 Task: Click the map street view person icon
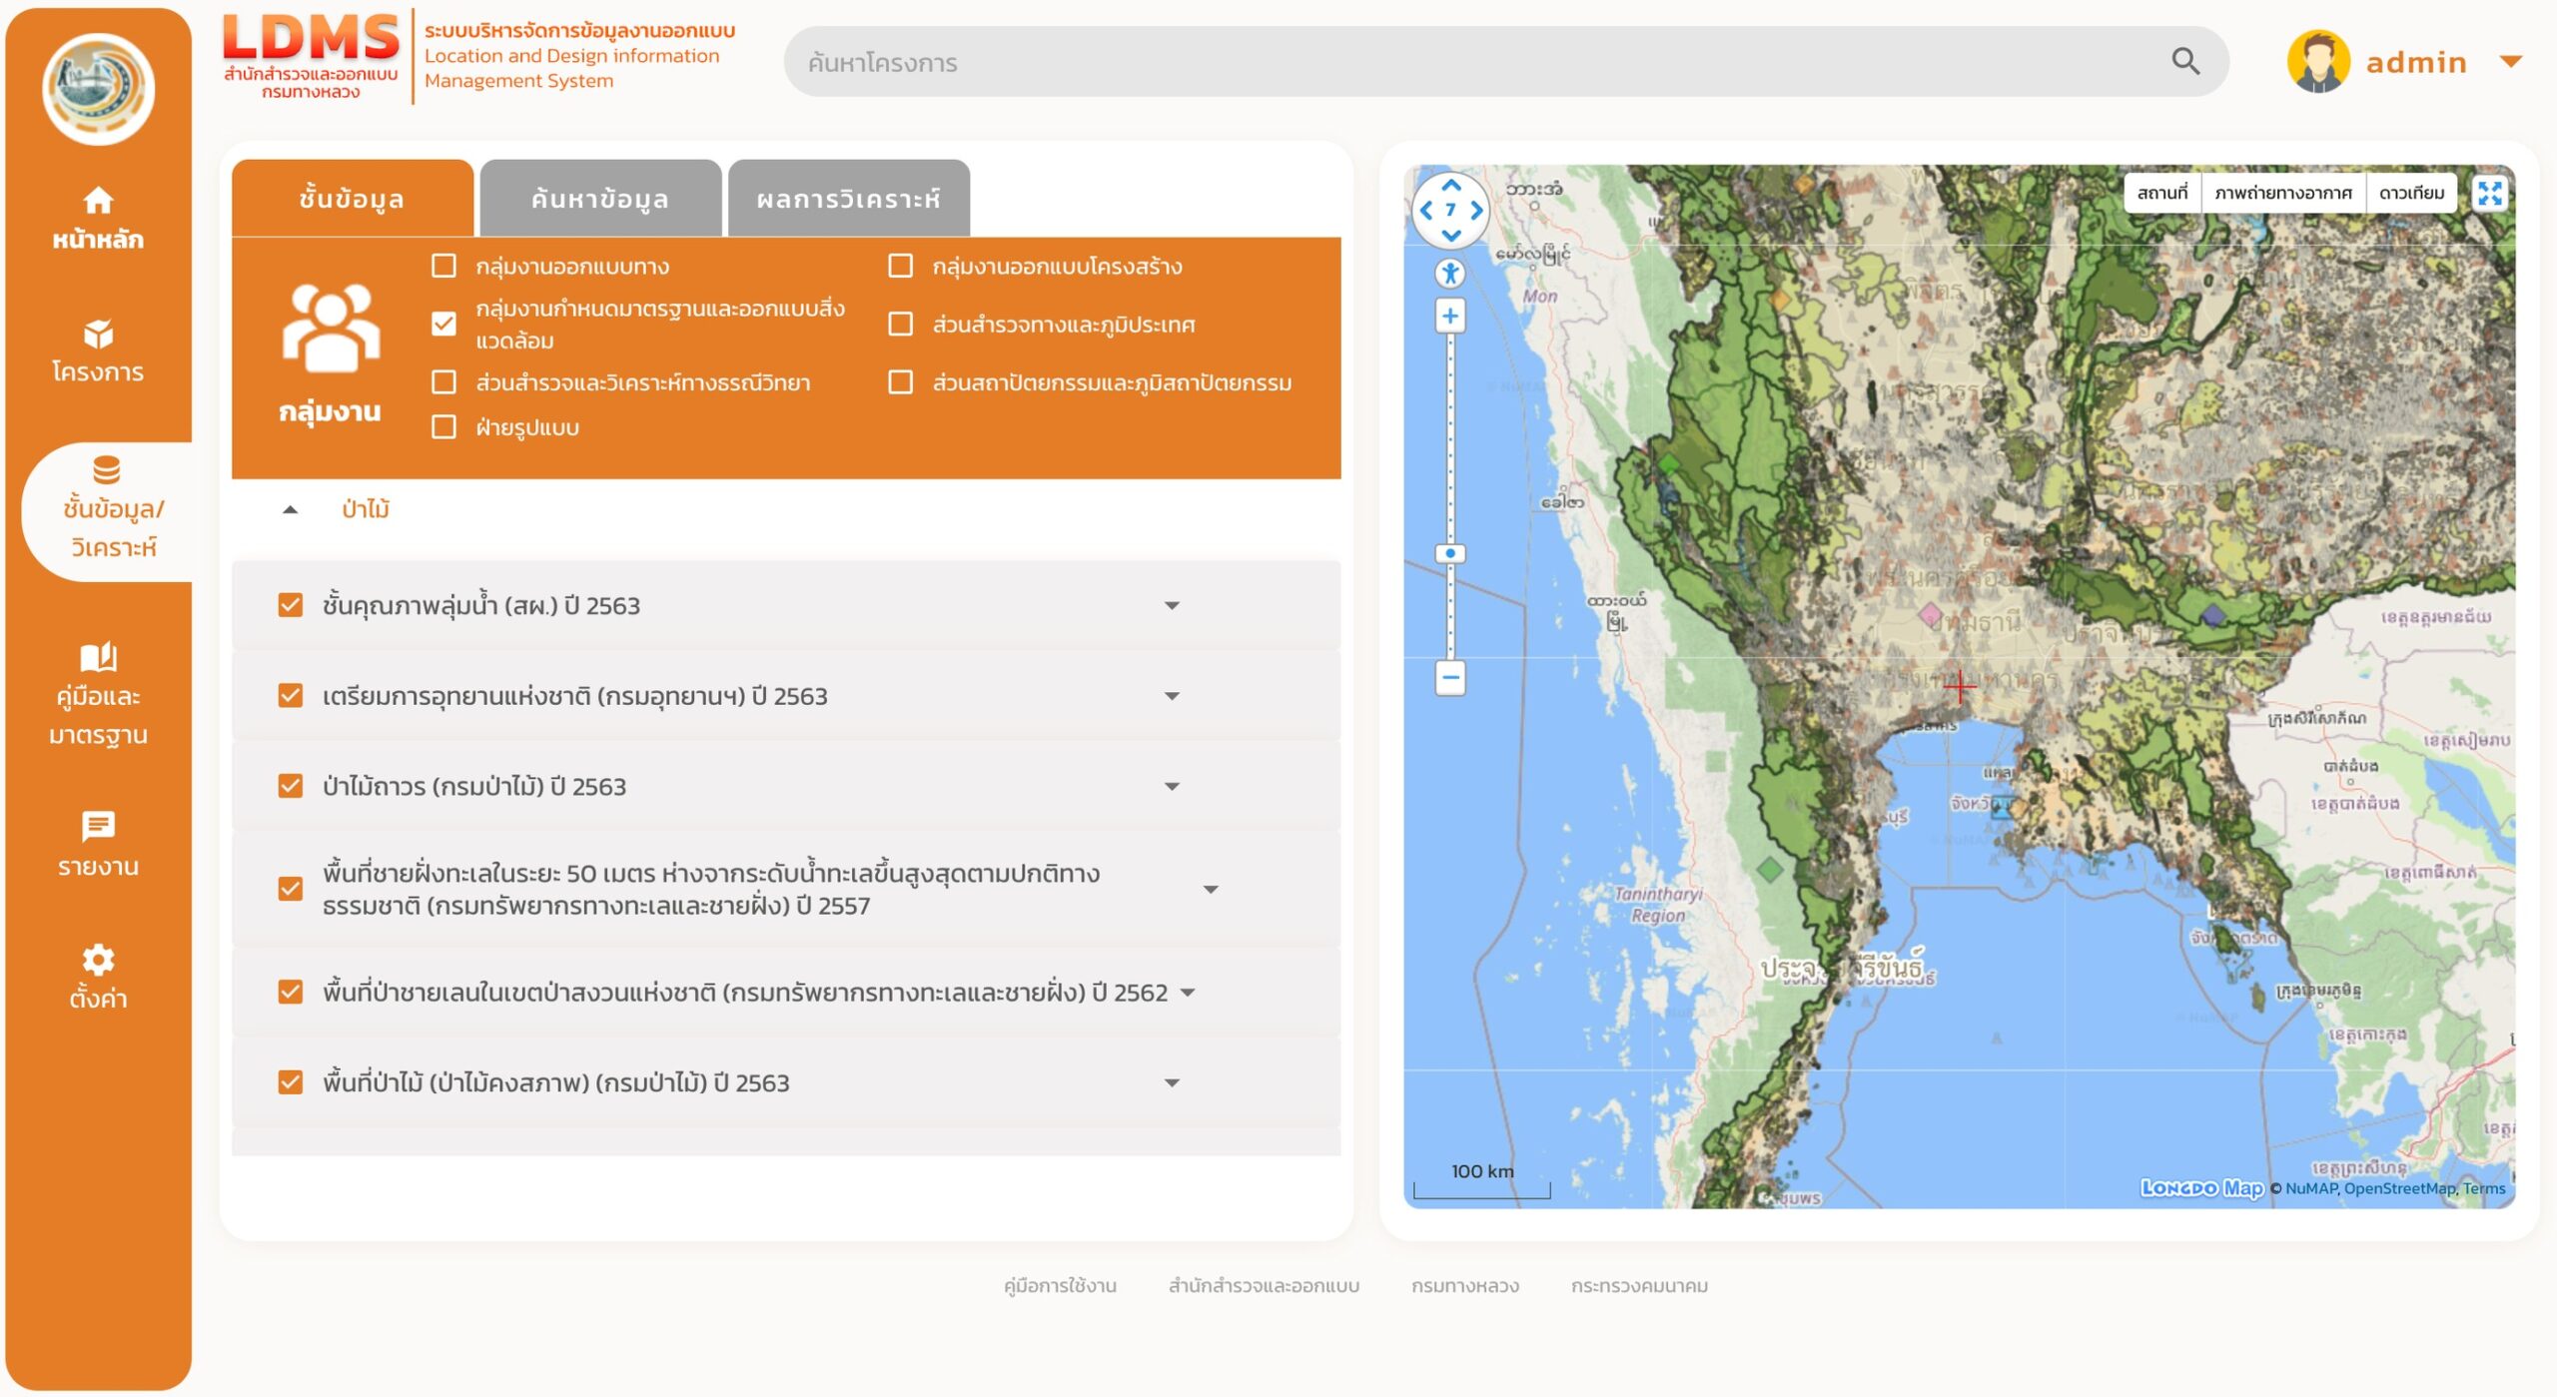tap(1449, 273)
